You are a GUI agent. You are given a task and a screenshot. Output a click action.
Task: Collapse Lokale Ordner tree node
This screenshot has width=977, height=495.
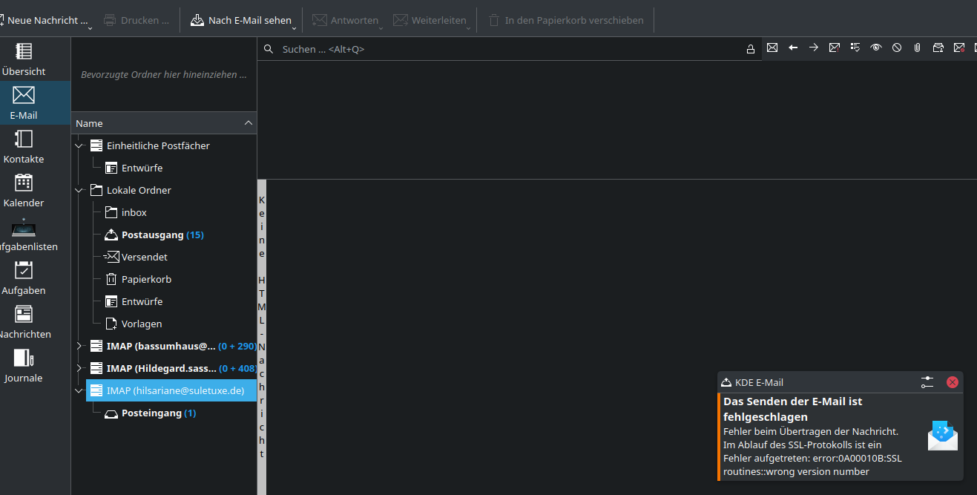[79, 190]
